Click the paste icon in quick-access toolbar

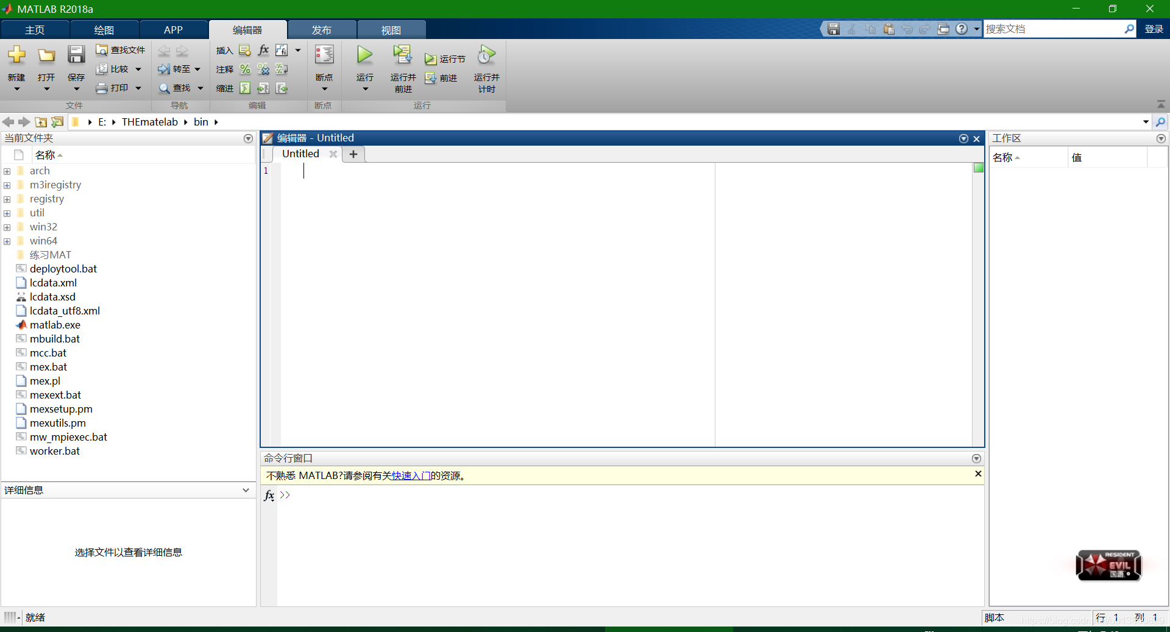pos(889,29)
